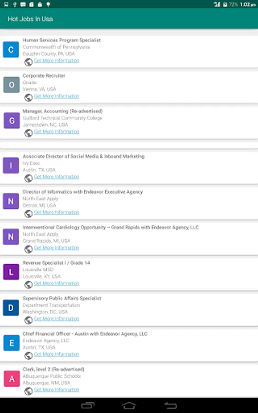The image size is (258, 413).
Task: Click the Vienna, VA, USA location
Action: pos(39,89)
